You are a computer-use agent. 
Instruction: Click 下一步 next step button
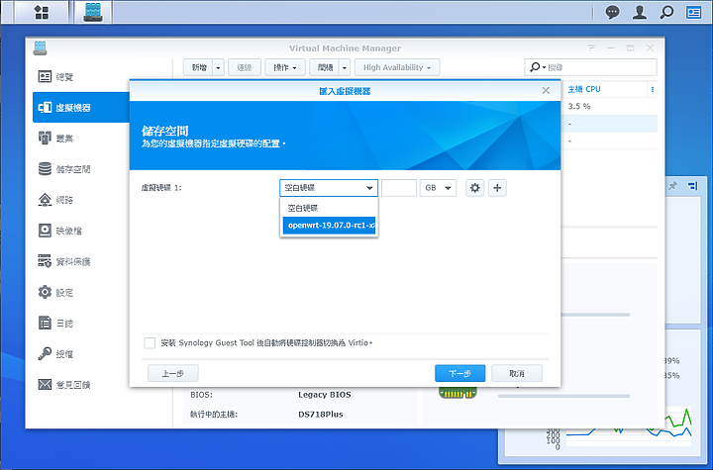click(x=459, y=374)
